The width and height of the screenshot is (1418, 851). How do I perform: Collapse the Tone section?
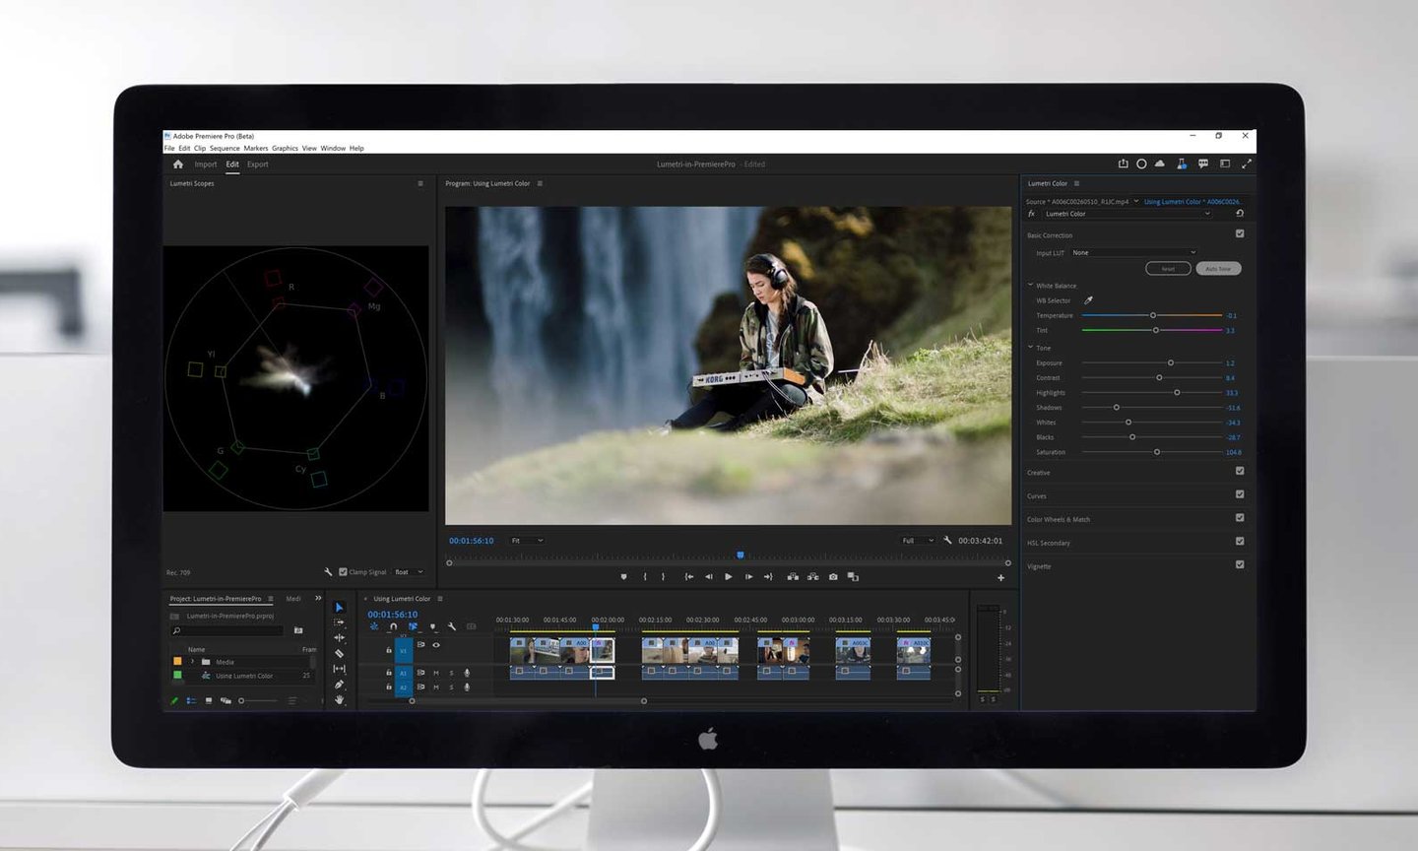click(1030, 347)
